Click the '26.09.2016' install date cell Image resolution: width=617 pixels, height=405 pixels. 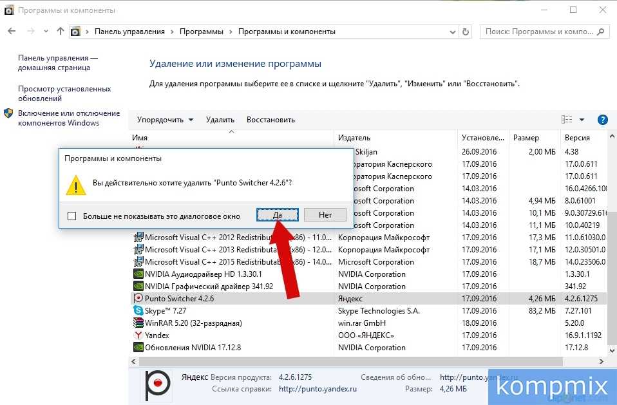point(479,152)
